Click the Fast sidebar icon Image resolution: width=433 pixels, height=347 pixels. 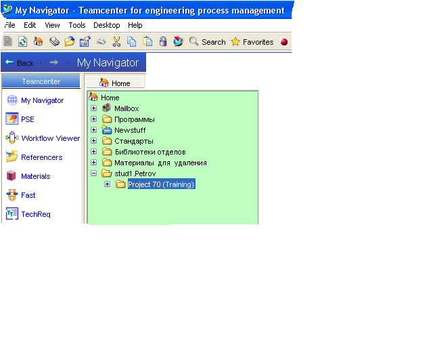[x=12, y=195]
